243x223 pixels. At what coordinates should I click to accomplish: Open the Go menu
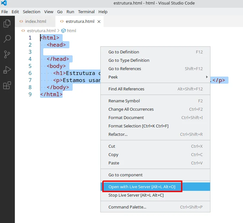point(60,12)
